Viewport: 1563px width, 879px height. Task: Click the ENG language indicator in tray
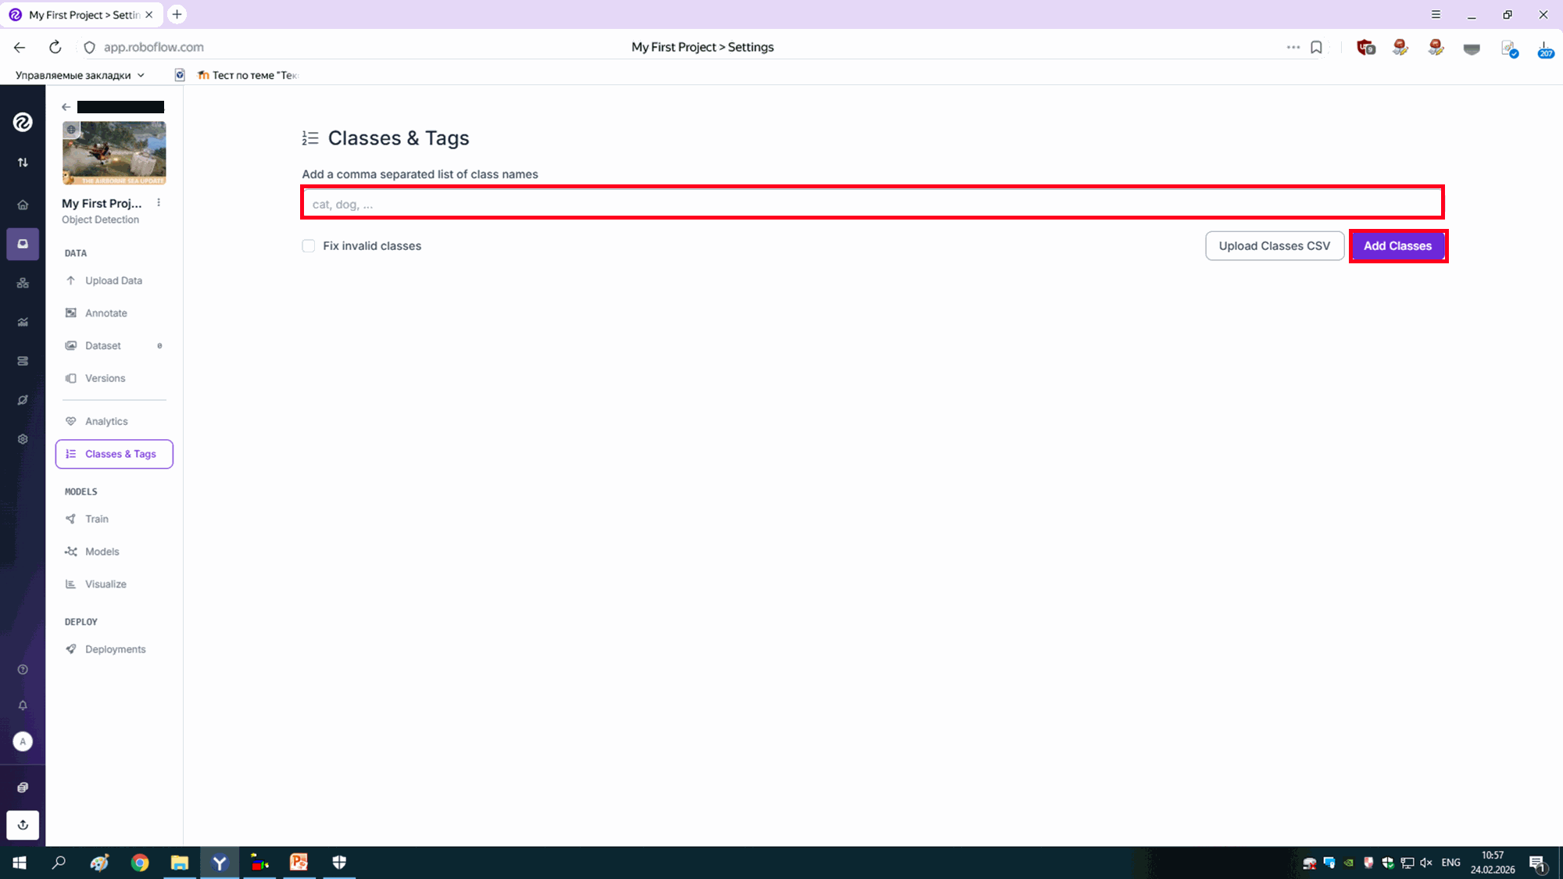pyautogui.click(x=1450, y=863)
